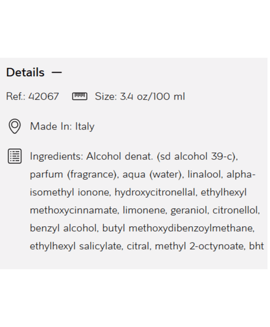The width and height of the screenshot is (270, 327).
Task: Select the Ref. 42067 reference text
Action: click(x=32, y=96)
